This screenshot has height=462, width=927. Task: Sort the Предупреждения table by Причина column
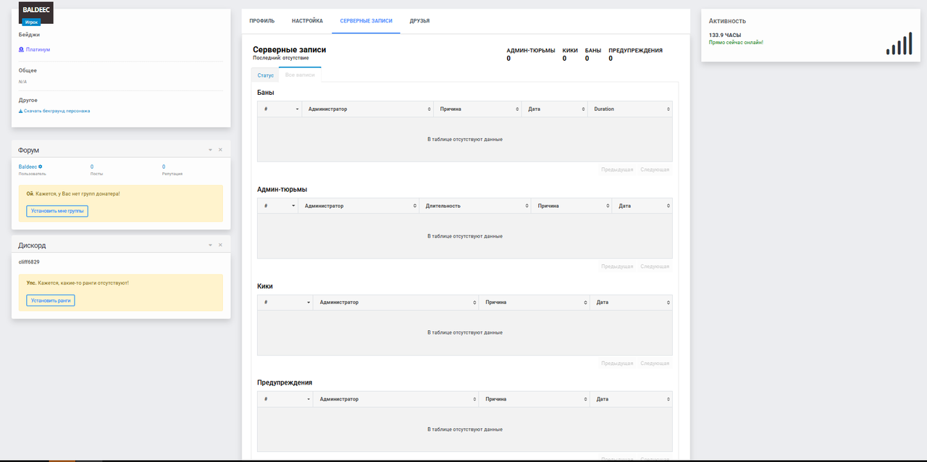coord(534,399)
